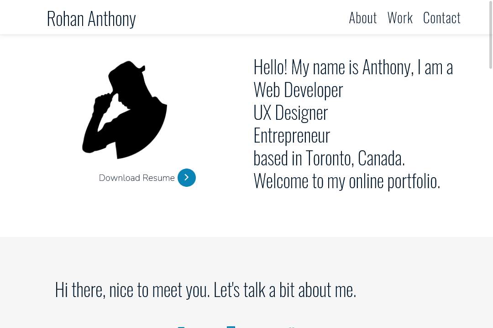Image resolution: width=493 pixels, height=328 pixels.
Task: Go to the Work section link
Action: point(400,18)
